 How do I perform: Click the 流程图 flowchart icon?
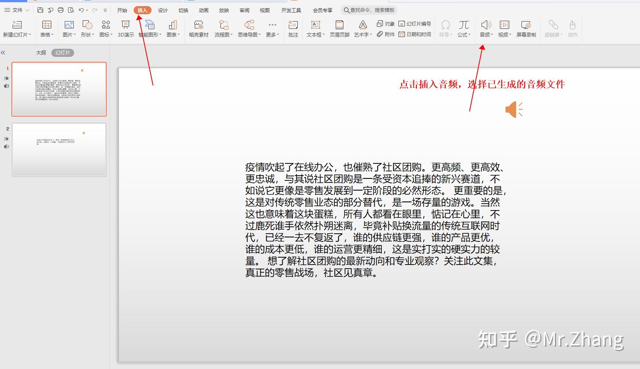(x=223, y=25)
